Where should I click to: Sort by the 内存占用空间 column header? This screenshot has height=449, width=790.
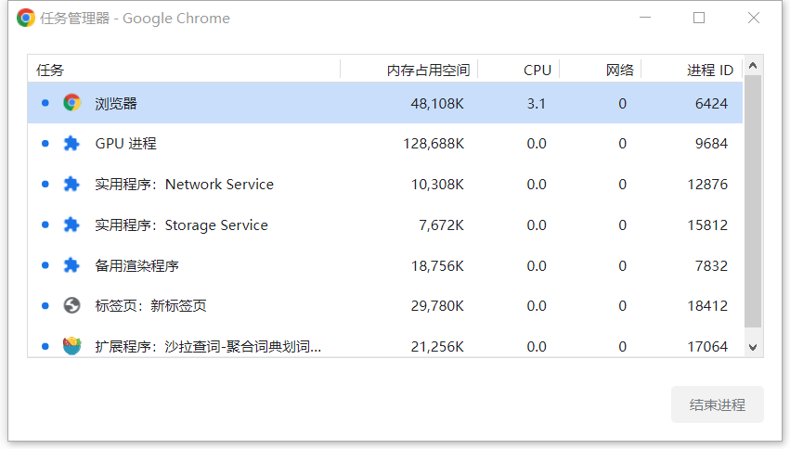428,71
